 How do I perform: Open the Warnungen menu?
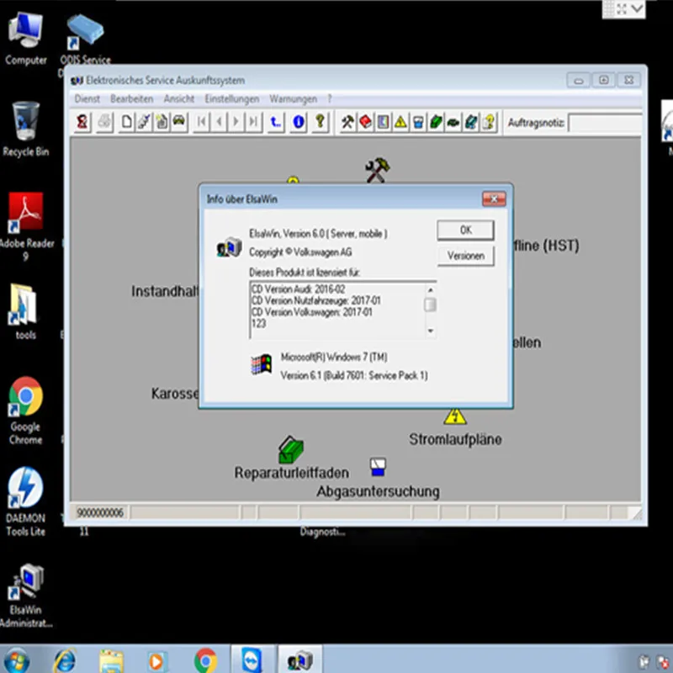pos(293,99)
